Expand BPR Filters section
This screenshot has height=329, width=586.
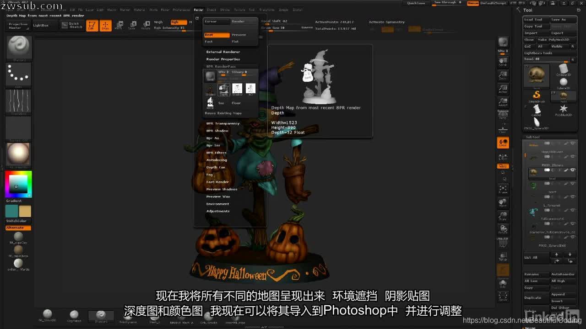coord(217,153)
